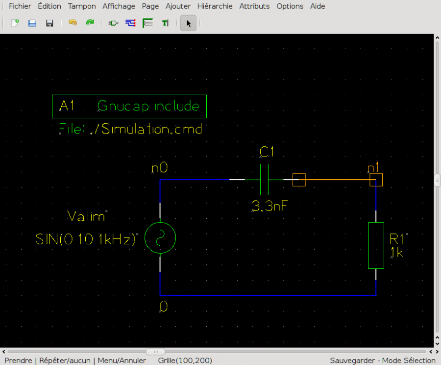Click the vertical scrollbar thumb
The width and height of the screenshot is (441, 365).
click(437, 181)
